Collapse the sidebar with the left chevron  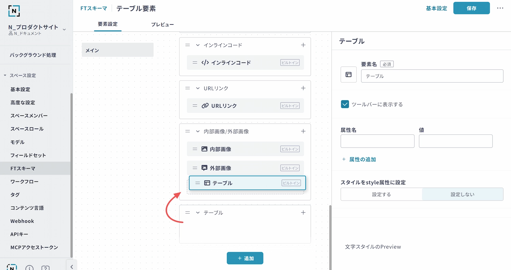[x=72, y=267]
